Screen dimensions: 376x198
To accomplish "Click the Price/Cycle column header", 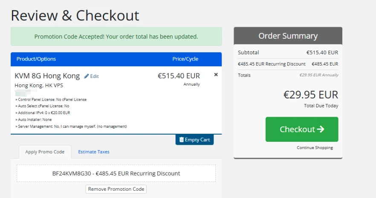I will tap(185, 59).
